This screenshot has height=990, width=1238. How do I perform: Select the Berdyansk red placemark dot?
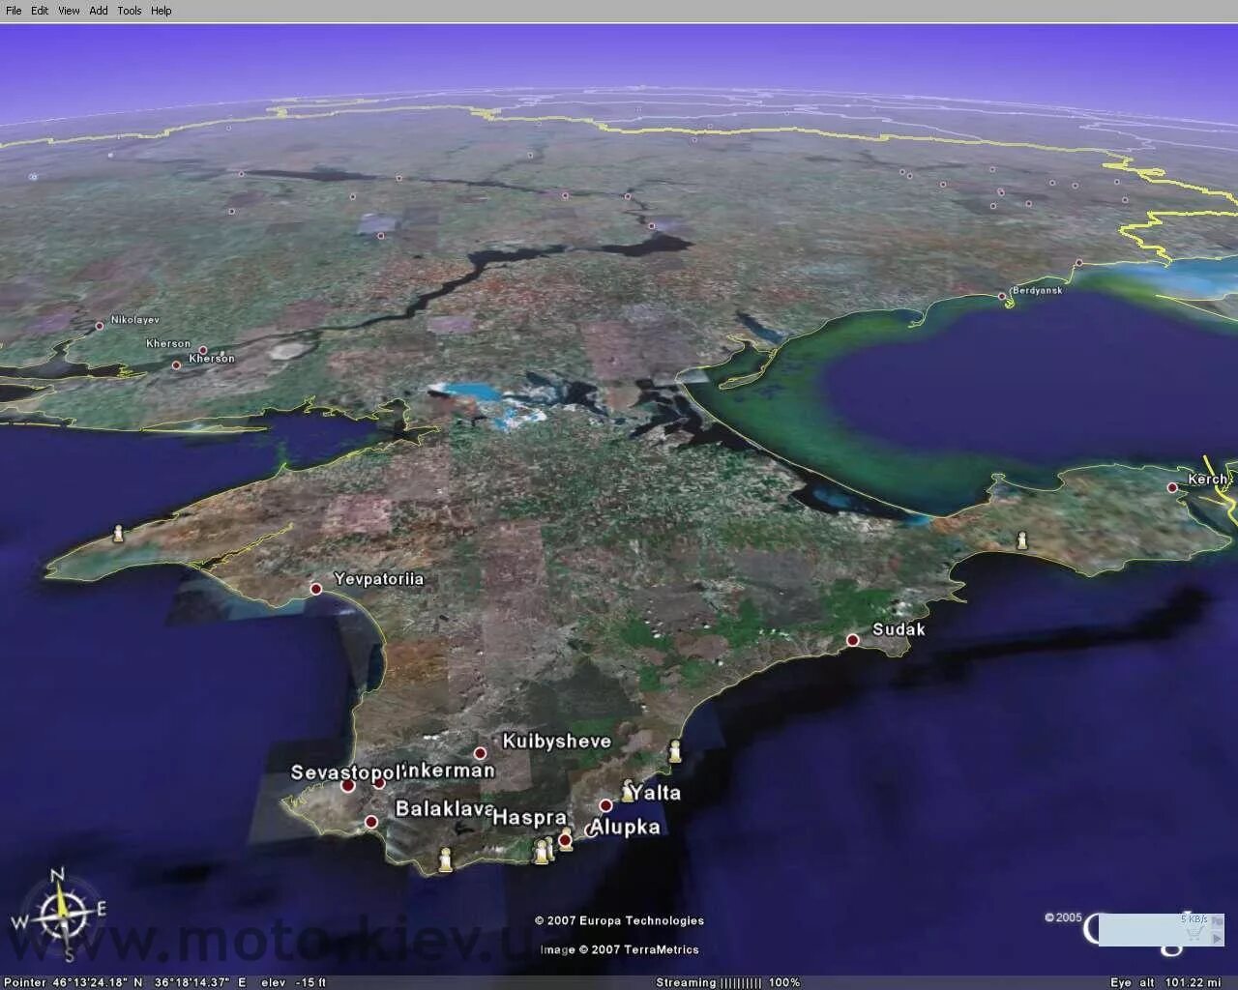[x=1002, y=297]
